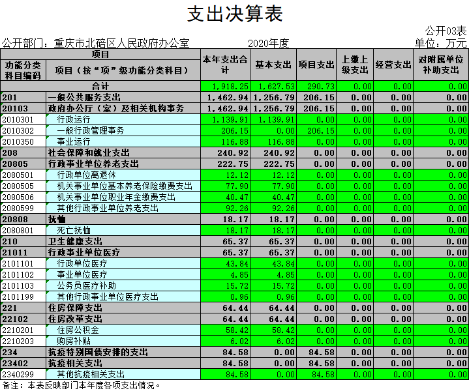This screenshot has width=469, height=391.
Task: Select the 经营支出 column header
Action: [x=393, y=65]
